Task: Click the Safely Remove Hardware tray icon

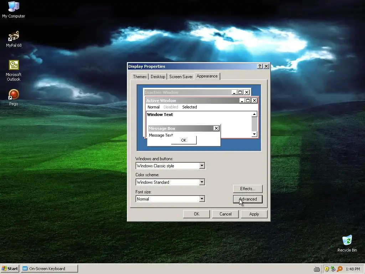Action: click(333, 269)
